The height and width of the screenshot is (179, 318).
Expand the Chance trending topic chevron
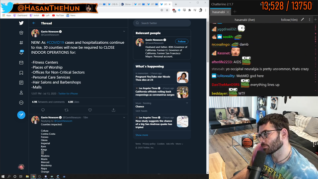pos(187,103)
